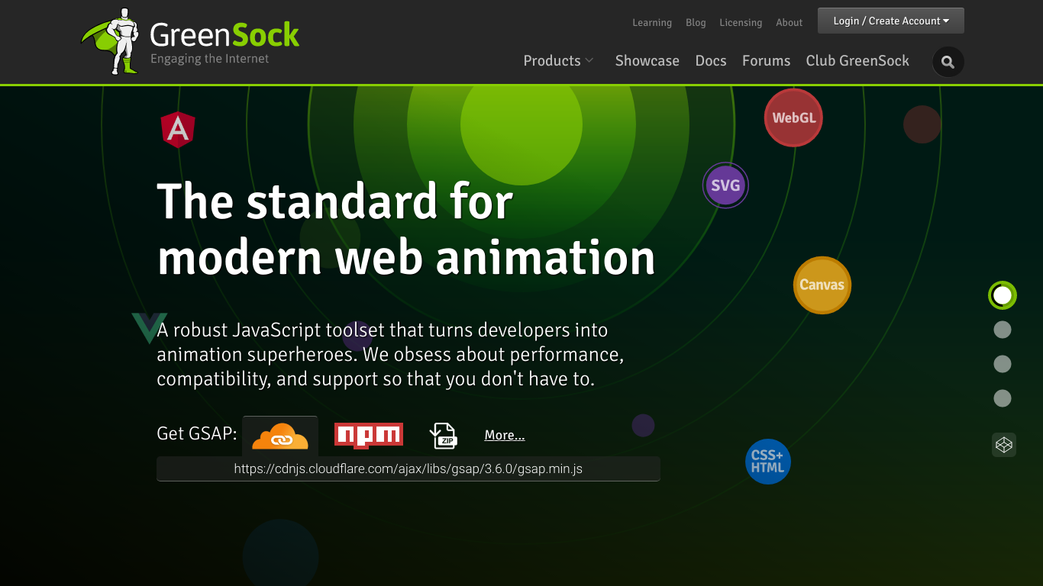
Task: Select the cdnjs GSAP URL field
Action: (x=408, y=468)
